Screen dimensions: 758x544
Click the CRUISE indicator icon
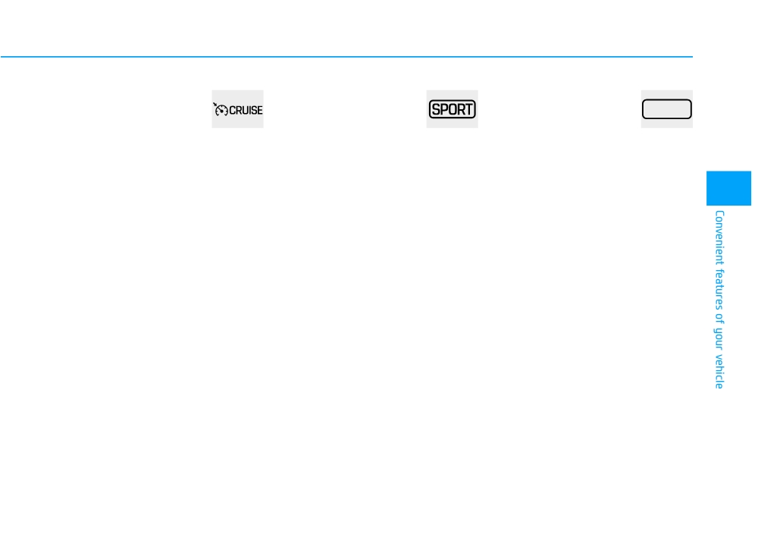tap(237, 110)
